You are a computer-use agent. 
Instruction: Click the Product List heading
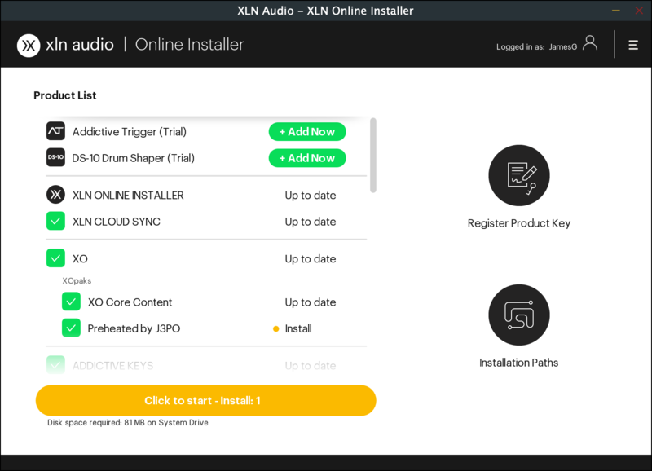[65, 95]
